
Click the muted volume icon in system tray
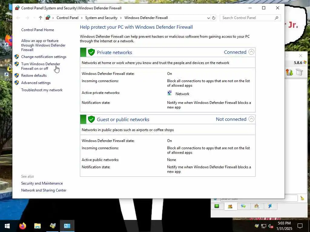coord(271,226)
